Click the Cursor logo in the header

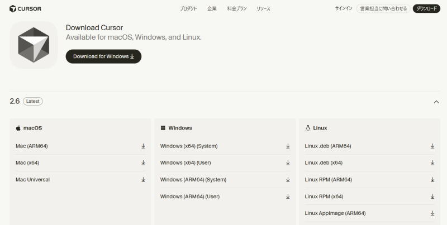pyautogui.click(x=25, y=8)
